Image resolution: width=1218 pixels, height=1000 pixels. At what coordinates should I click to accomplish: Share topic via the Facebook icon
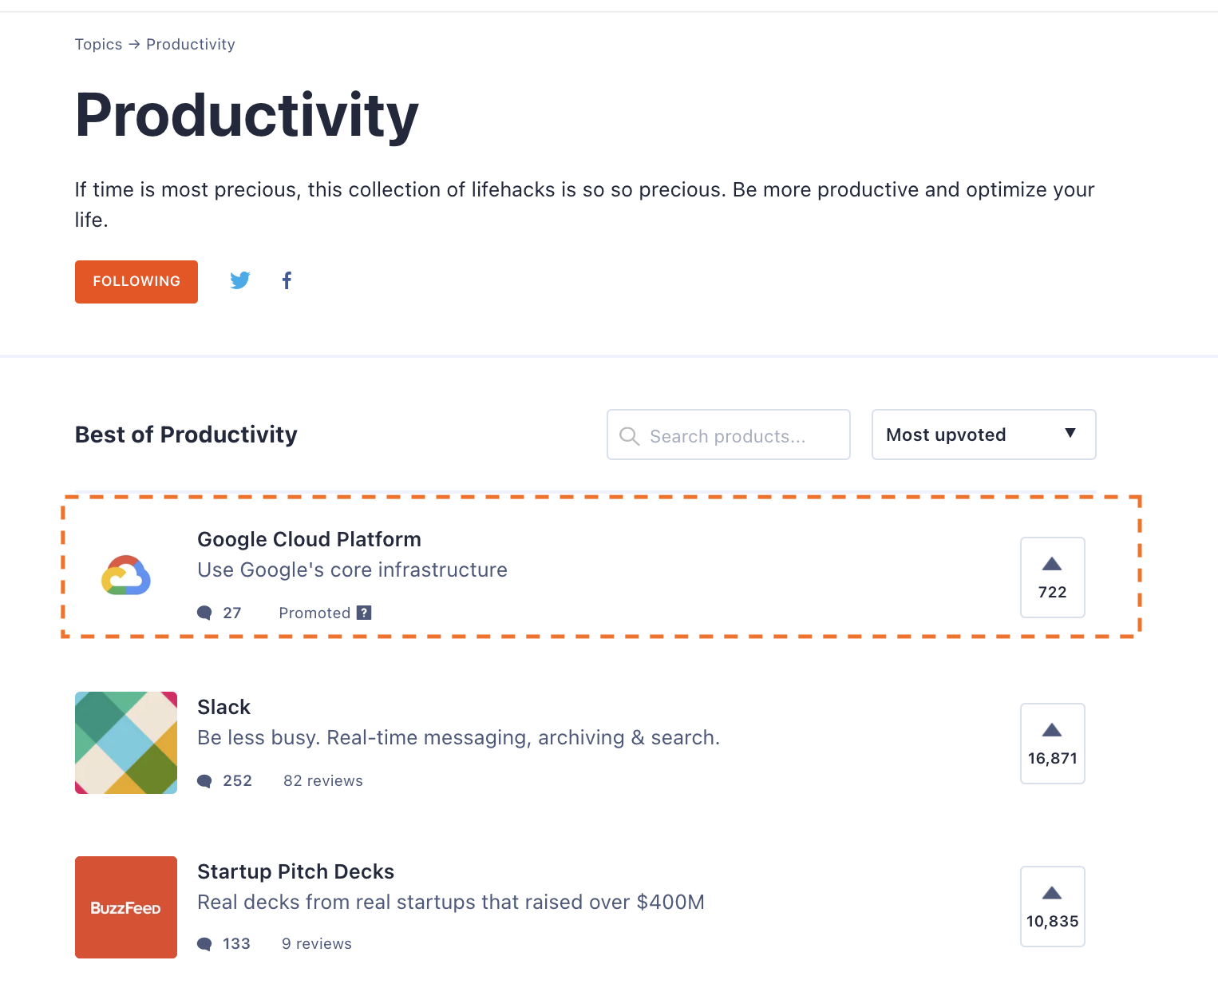click(287, 280)
